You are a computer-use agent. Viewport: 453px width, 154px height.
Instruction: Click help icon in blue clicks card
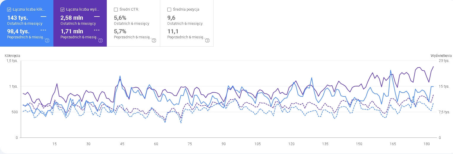(47, 40)
